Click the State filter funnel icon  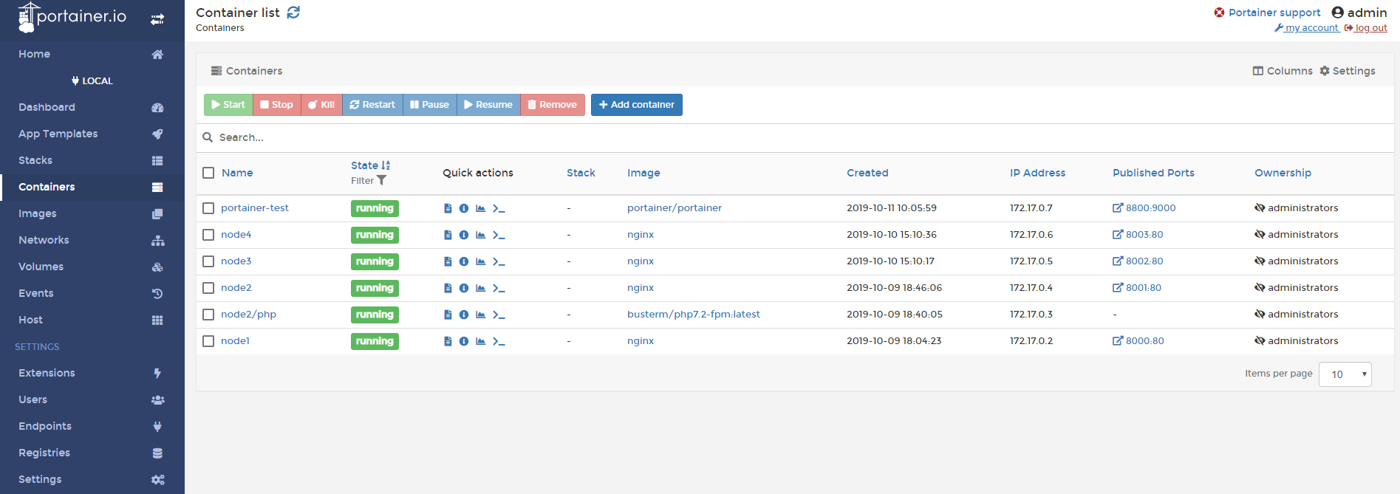[381, 180]
